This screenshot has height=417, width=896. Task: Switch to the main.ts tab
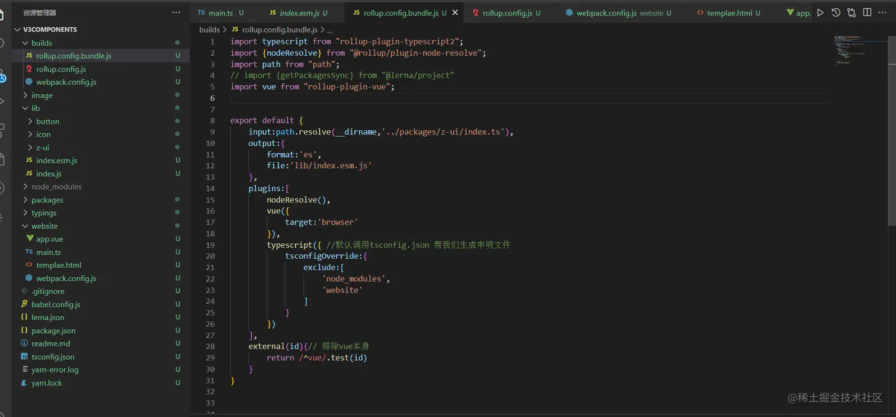tap(220, 12)
